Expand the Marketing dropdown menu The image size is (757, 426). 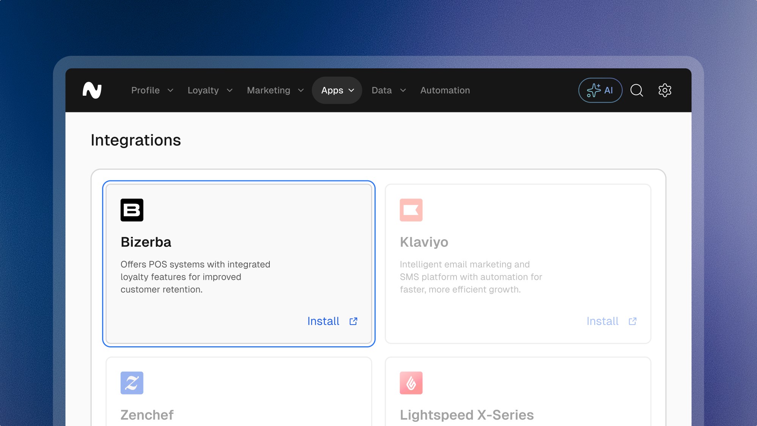tap(275, 90)
